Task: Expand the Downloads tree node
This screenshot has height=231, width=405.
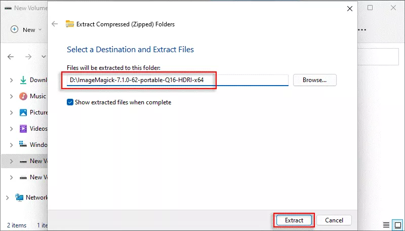Action: 11,80
